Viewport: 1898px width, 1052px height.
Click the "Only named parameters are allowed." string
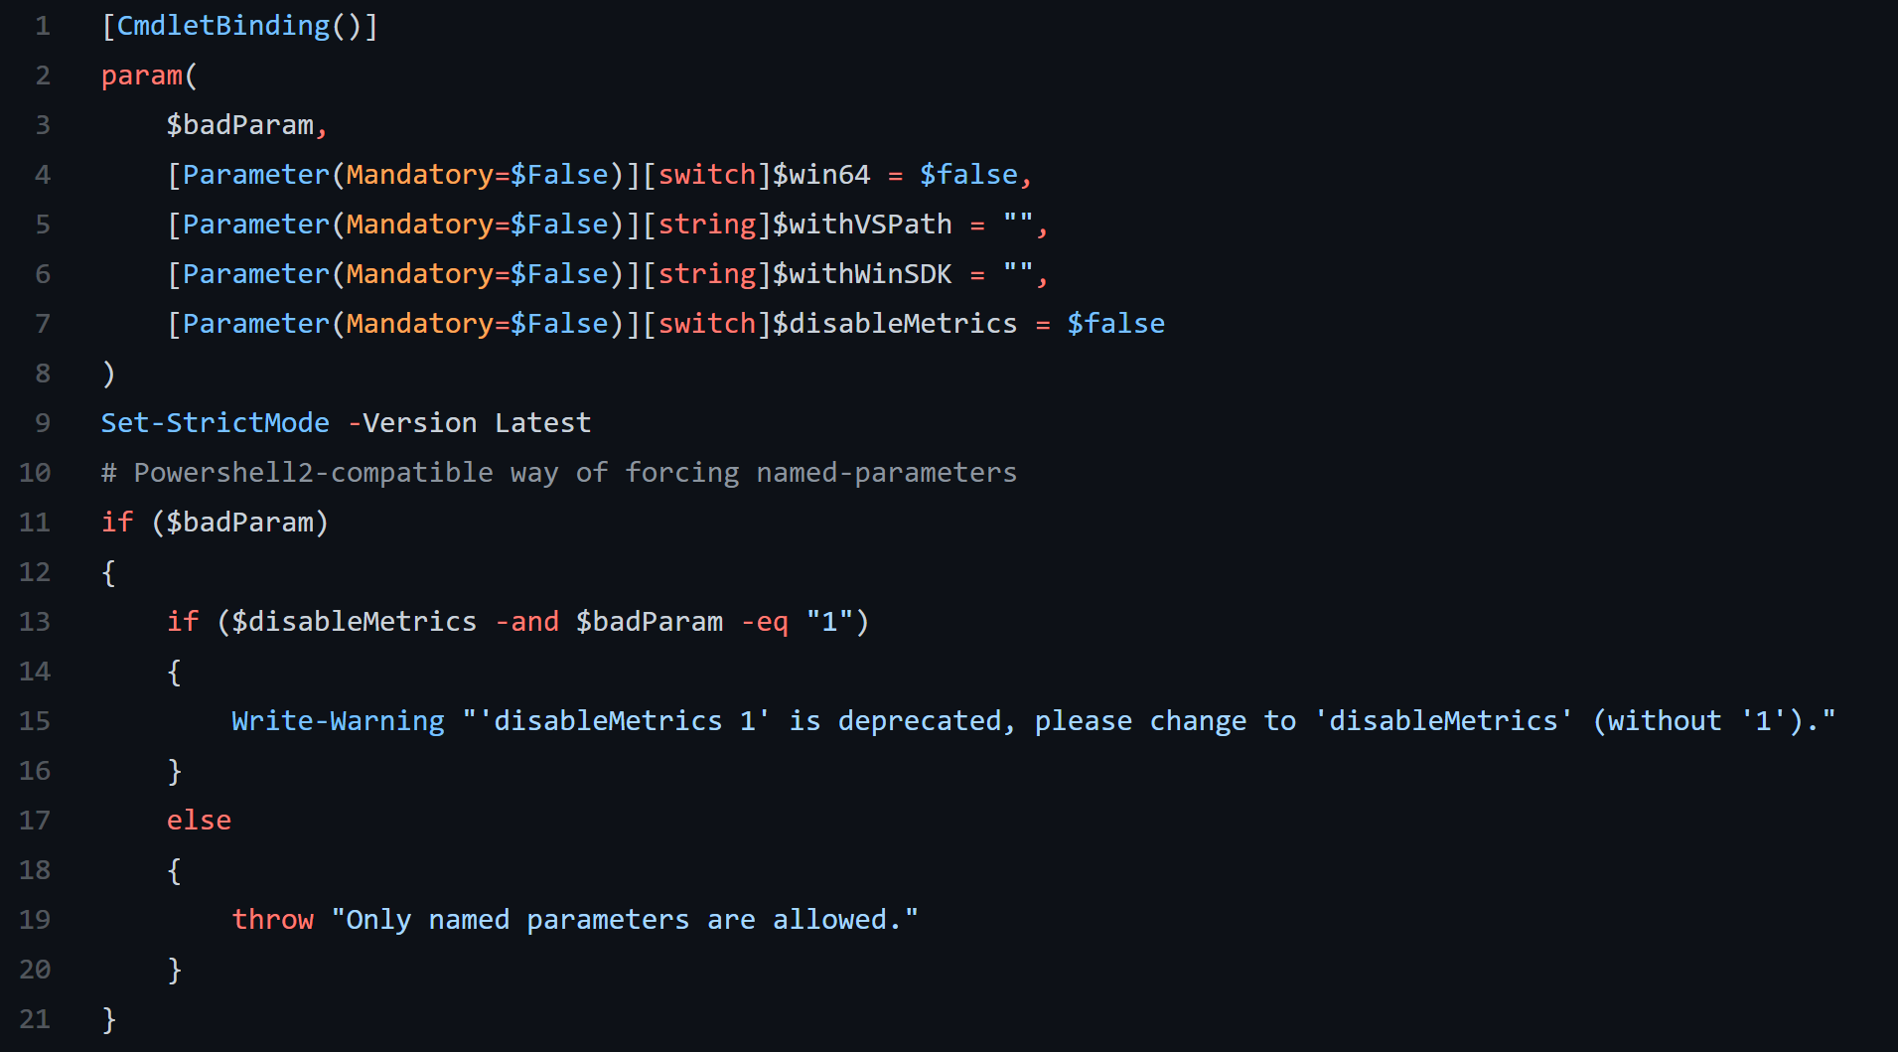click(624, 920)
